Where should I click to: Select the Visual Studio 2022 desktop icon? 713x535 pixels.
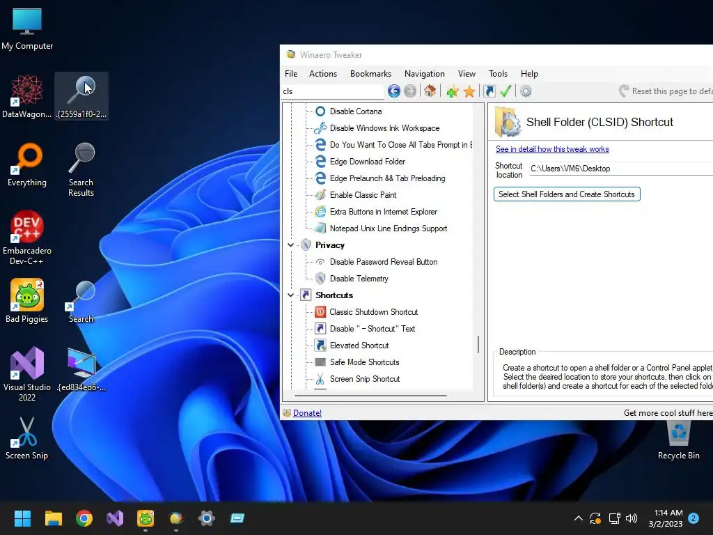27,374
